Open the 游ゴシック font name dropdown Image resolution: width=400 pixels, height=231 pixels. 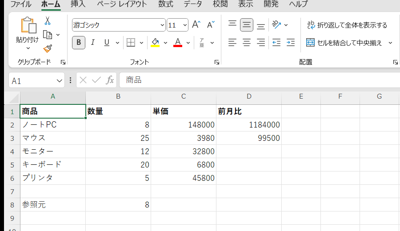click(x=162, y=25)
